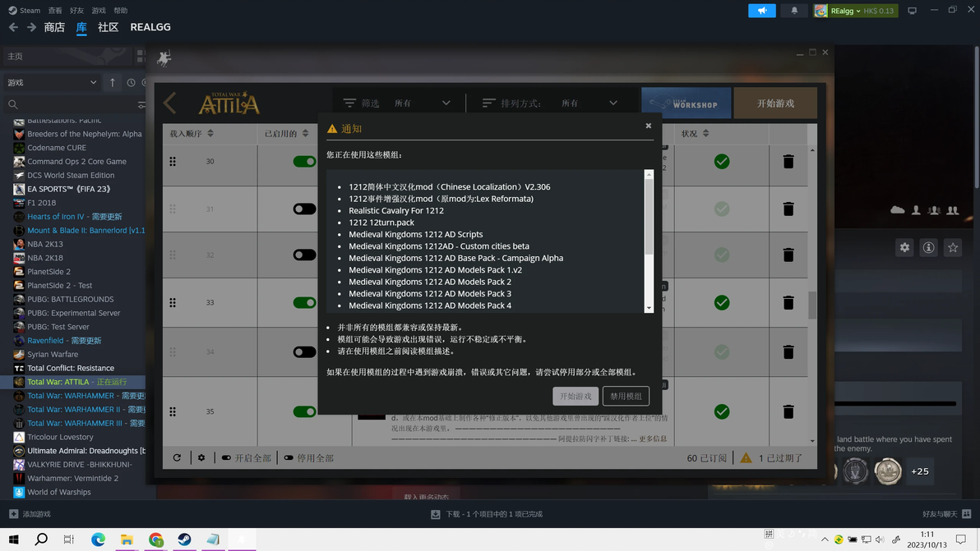980x551 pixels.
Task: Open the 游戏 menu in Steam menu bar
Action: pyautogui.click(x=99, y=11)
